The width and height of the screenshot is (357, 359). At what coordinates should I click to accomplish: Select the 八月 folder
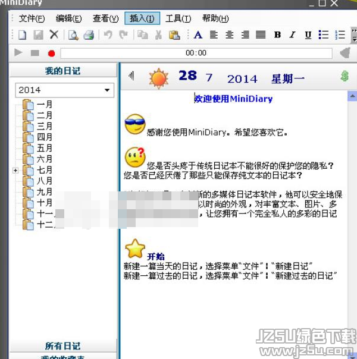(x=38, y=181)
